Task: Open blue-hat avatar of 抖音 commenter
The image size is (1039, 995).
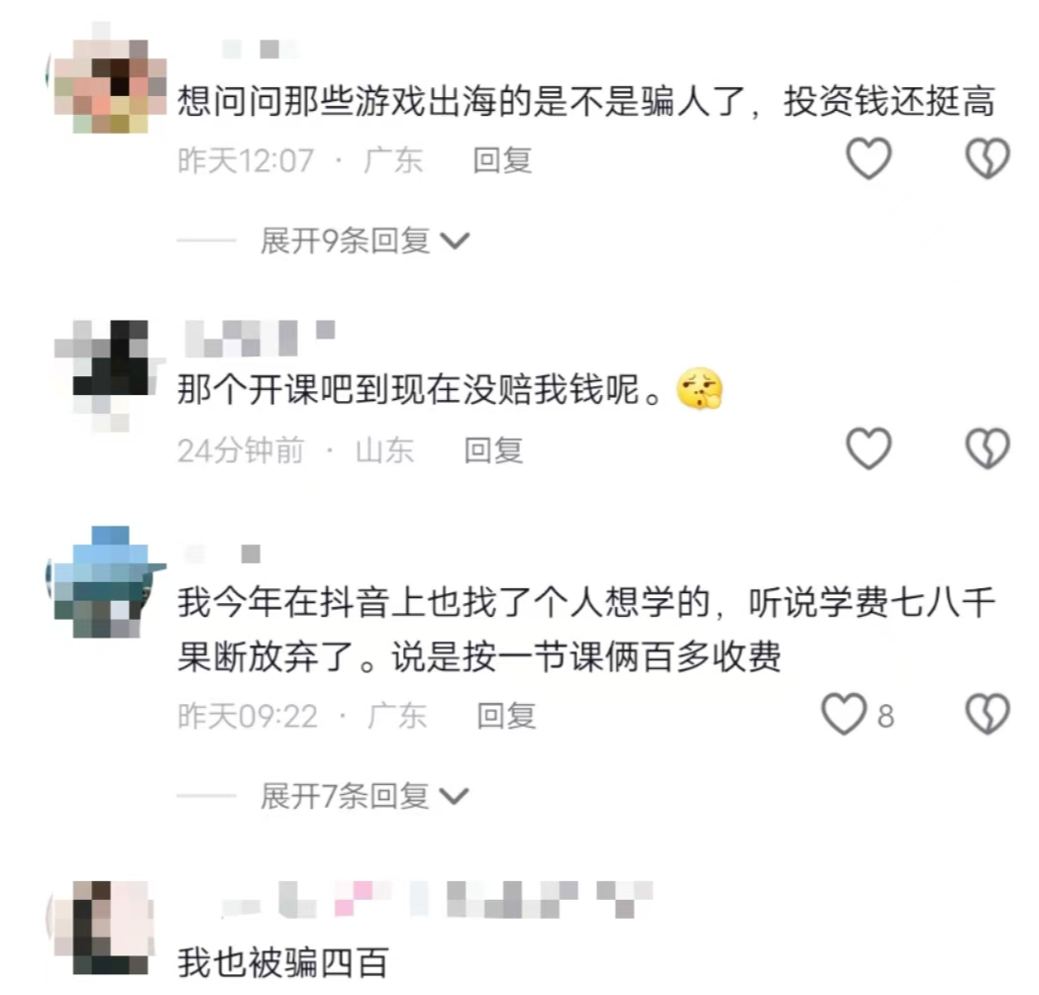Action: [106, 582]
